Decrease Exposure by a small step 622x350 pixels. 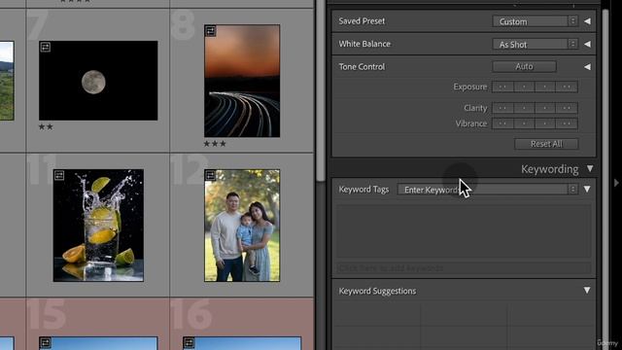pyautogui.click(x=524, y=87)
